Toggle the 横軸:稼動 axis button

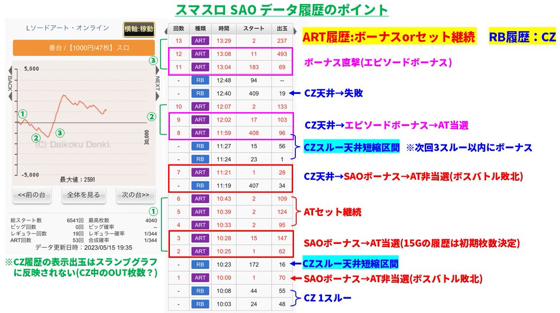pyautogui.click(x=139, y=29)
